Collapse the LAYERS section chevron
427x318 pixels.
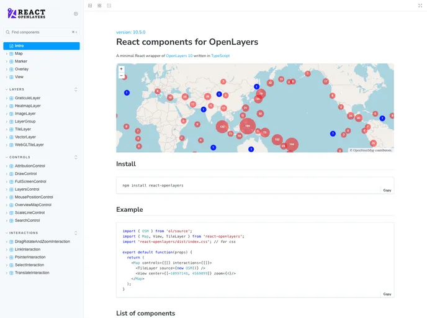point(7,89)
